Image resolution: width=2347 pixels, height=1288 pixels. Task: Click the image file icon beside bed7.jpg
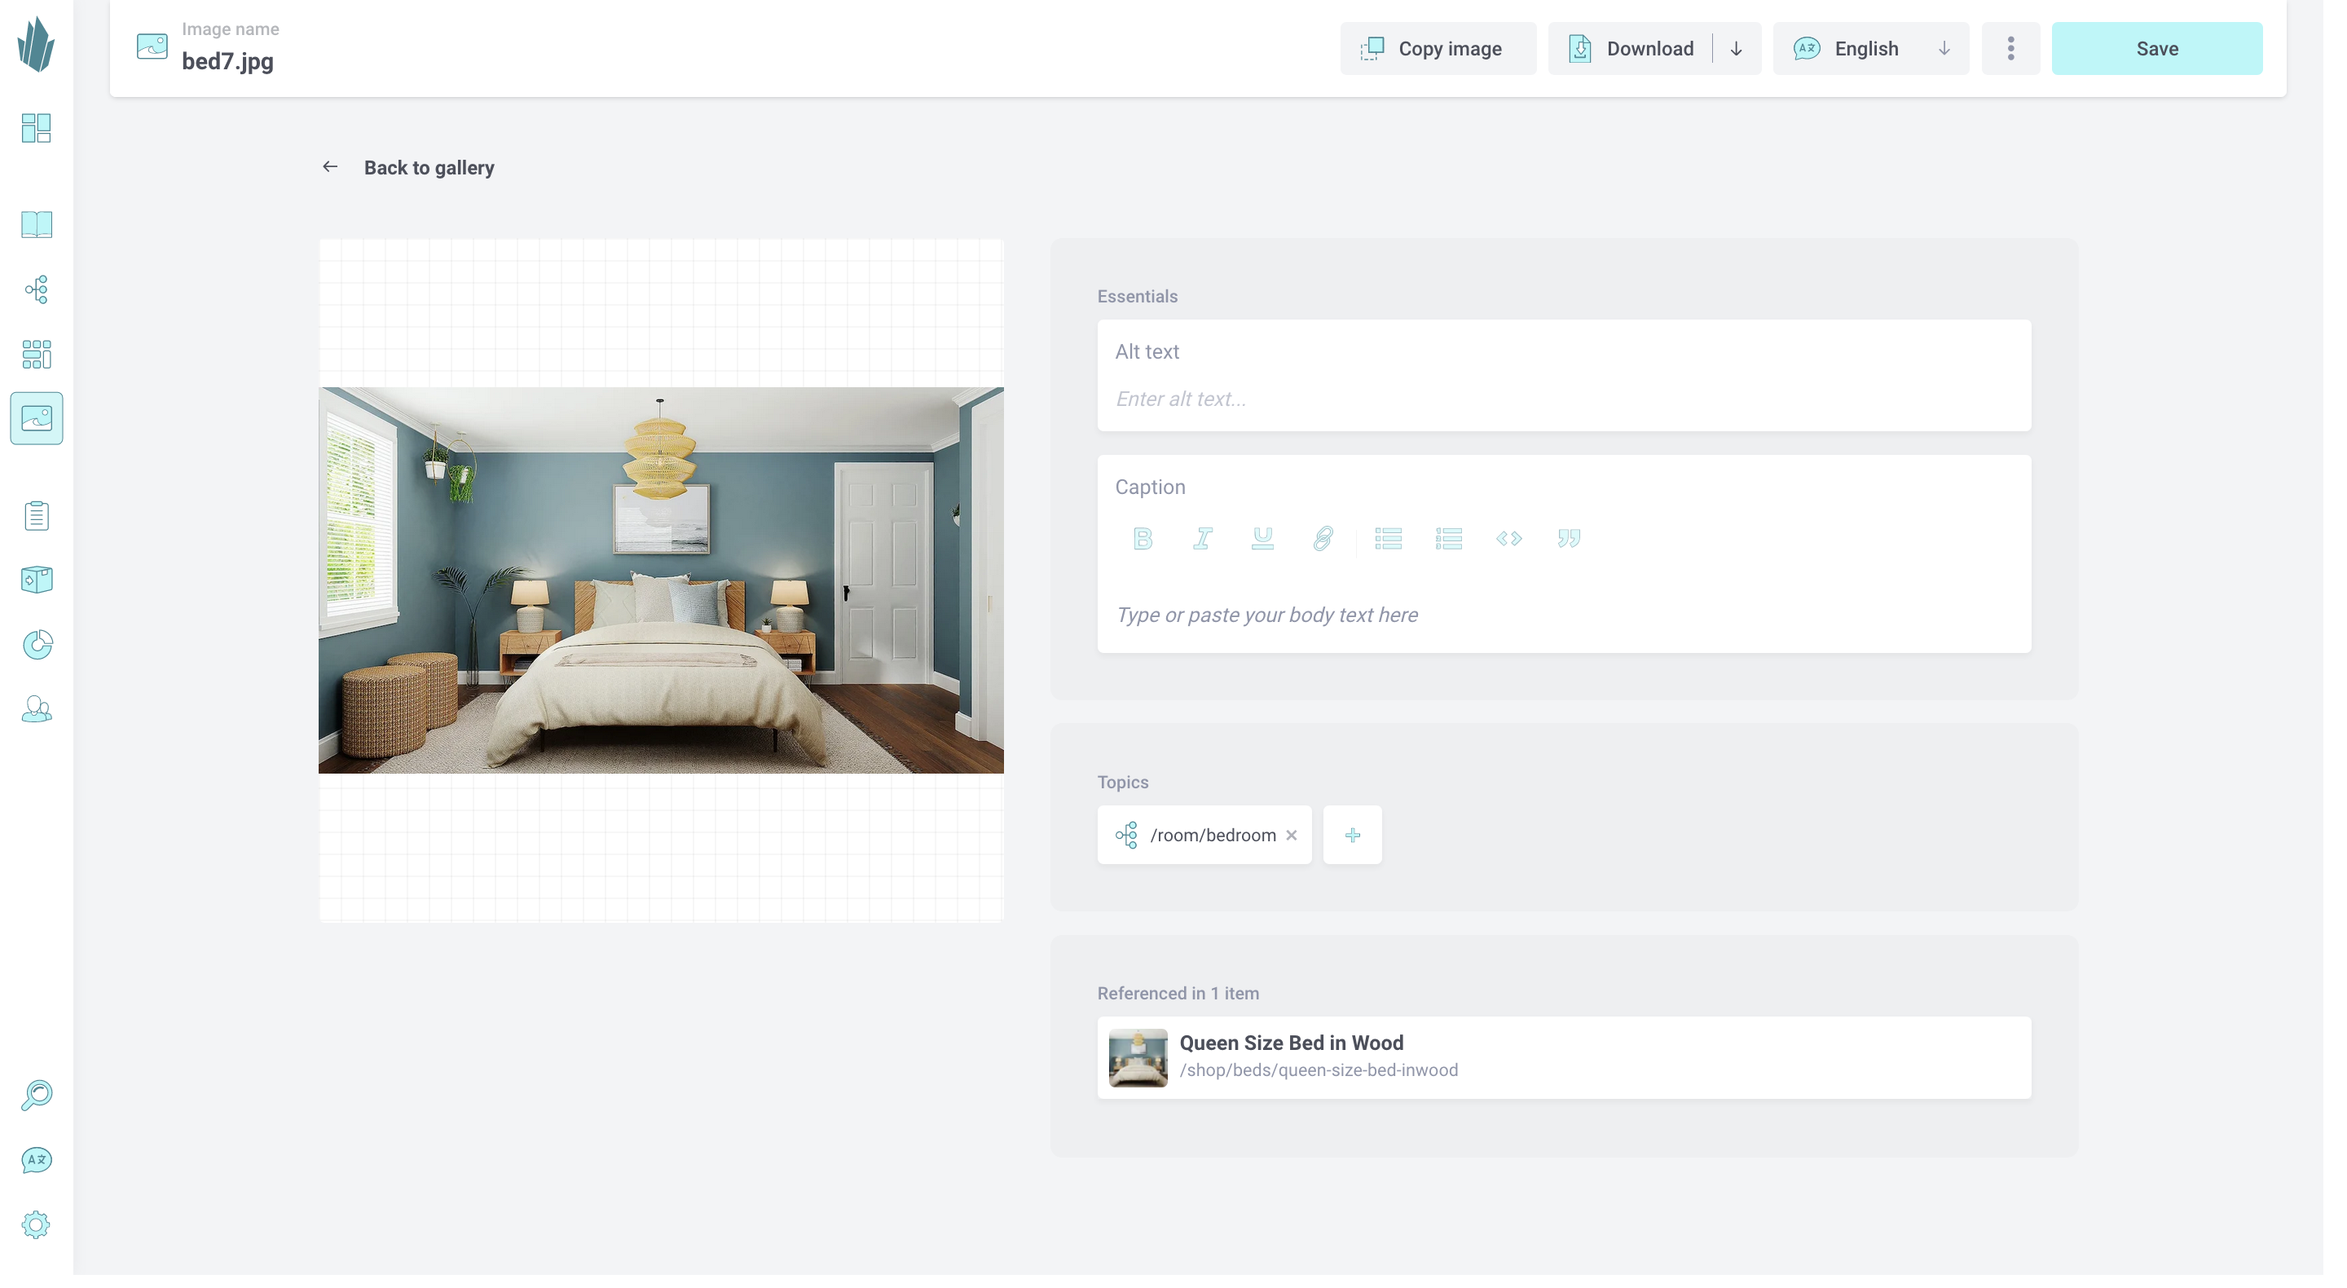click(x=152, y=46)
